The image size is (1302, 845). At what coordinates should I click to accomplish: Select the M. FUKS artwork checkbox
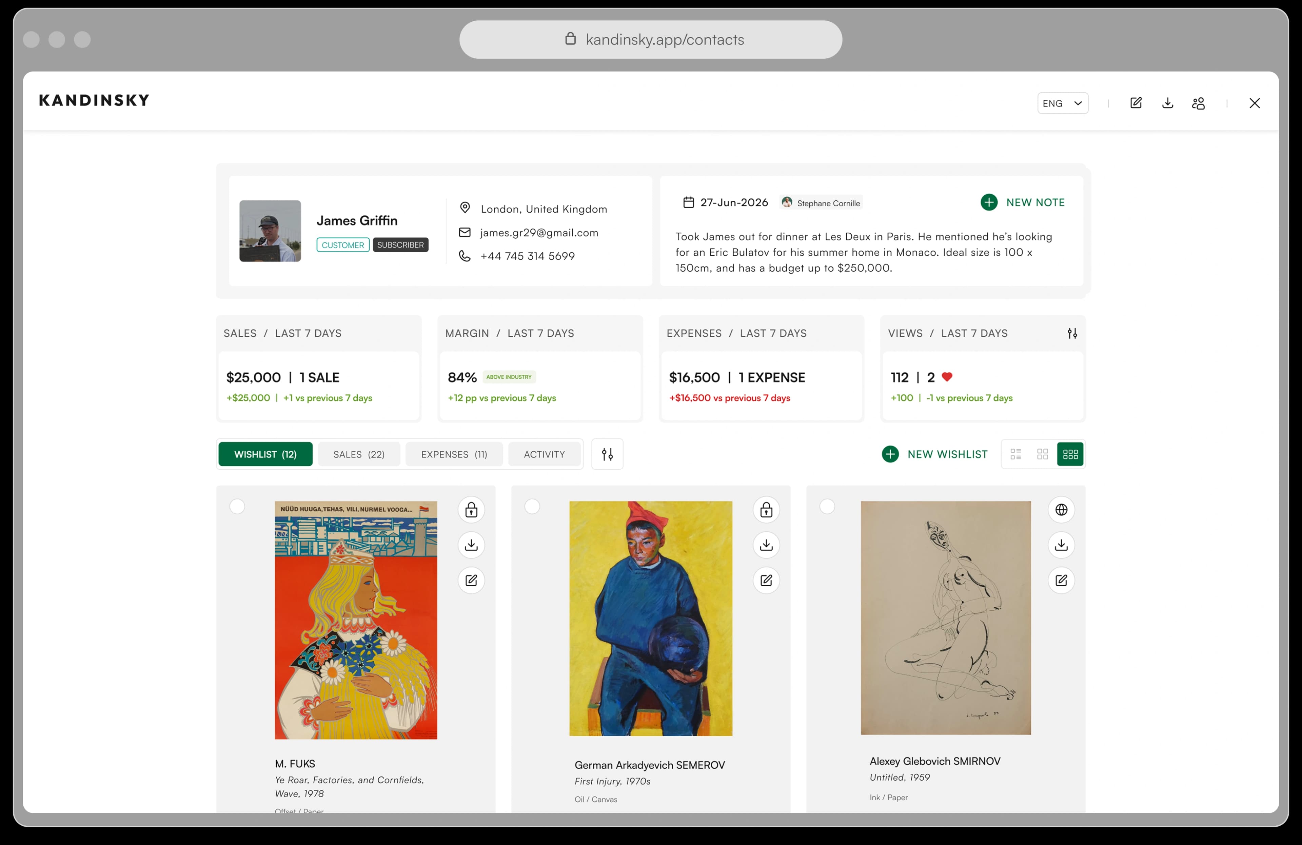click(x=237, y=507)
